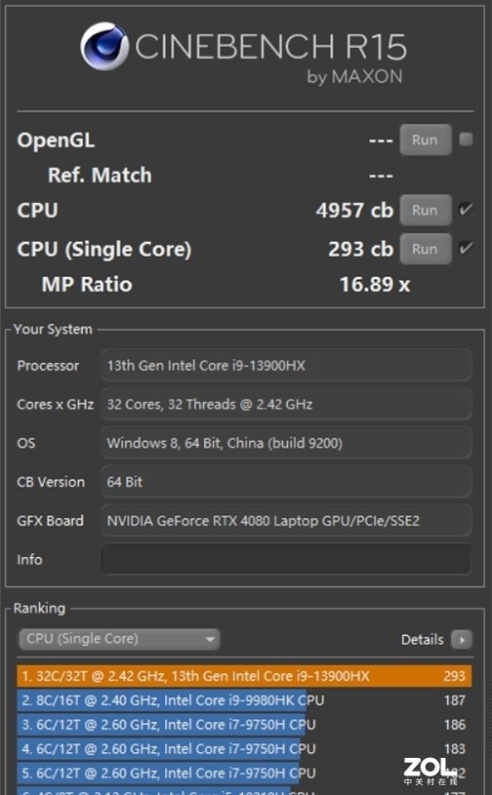
Task: Uncheck the CPU test checkbox
Action: pos(466,210)
